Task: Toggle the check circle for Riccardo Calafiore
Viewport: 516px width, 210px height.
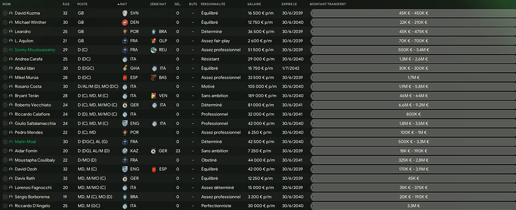Action: click(x=5, y=114)
